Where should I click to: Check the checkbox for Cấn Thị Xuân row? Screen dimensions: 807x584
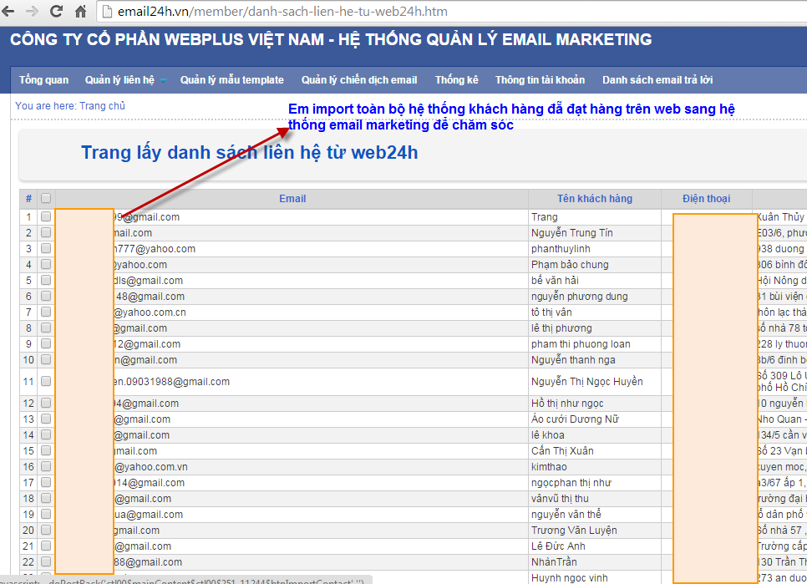pyautogui.click(x=46, y=450)
